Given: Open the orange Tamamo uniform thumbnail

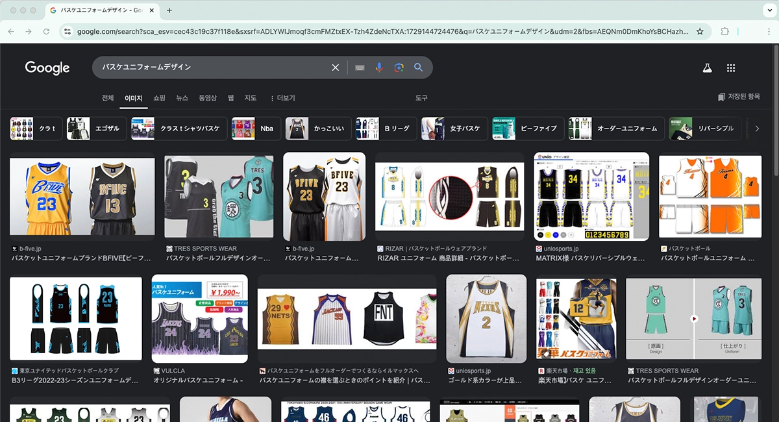Looking at the screenshot, I should click(x=710, y=196).
